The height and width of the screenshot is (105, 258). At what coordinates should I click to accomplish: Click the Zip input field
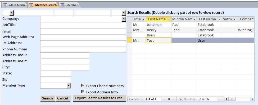point(56,80)
